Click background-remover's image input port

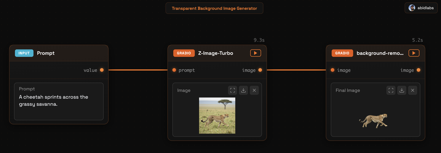click(333, 70)
